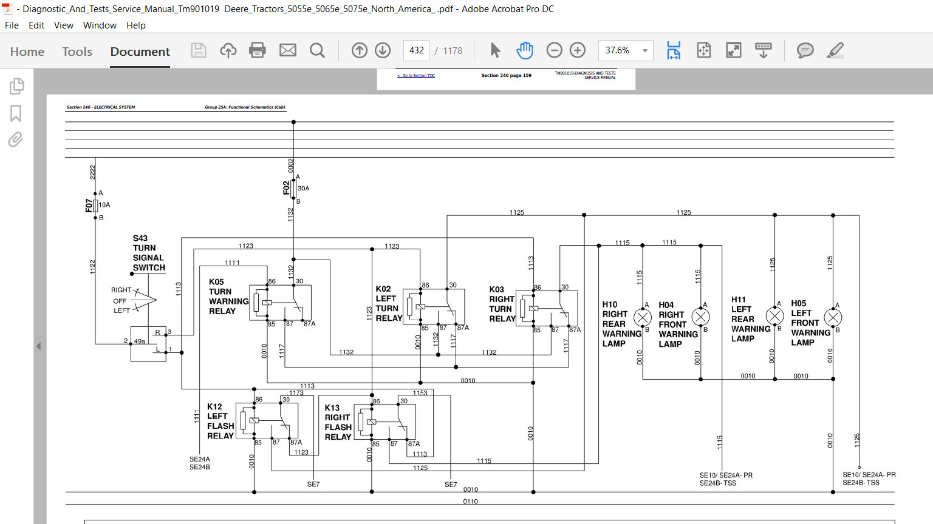Zoom in with the plus button
933x524 pixels.
pyautogui.click(x=578, y=50)
